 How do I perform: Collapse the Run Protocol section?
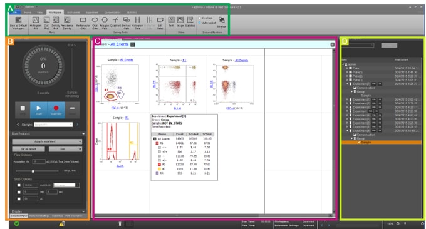pyautogui.click(x=83, y=134)
